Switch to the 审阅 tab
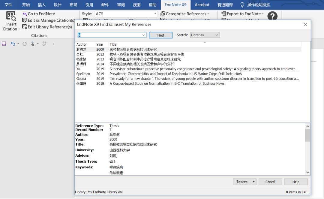 pos(121,5)
